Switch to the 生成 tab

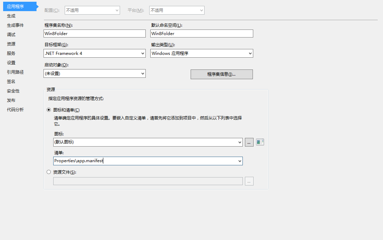pos(11,16)
